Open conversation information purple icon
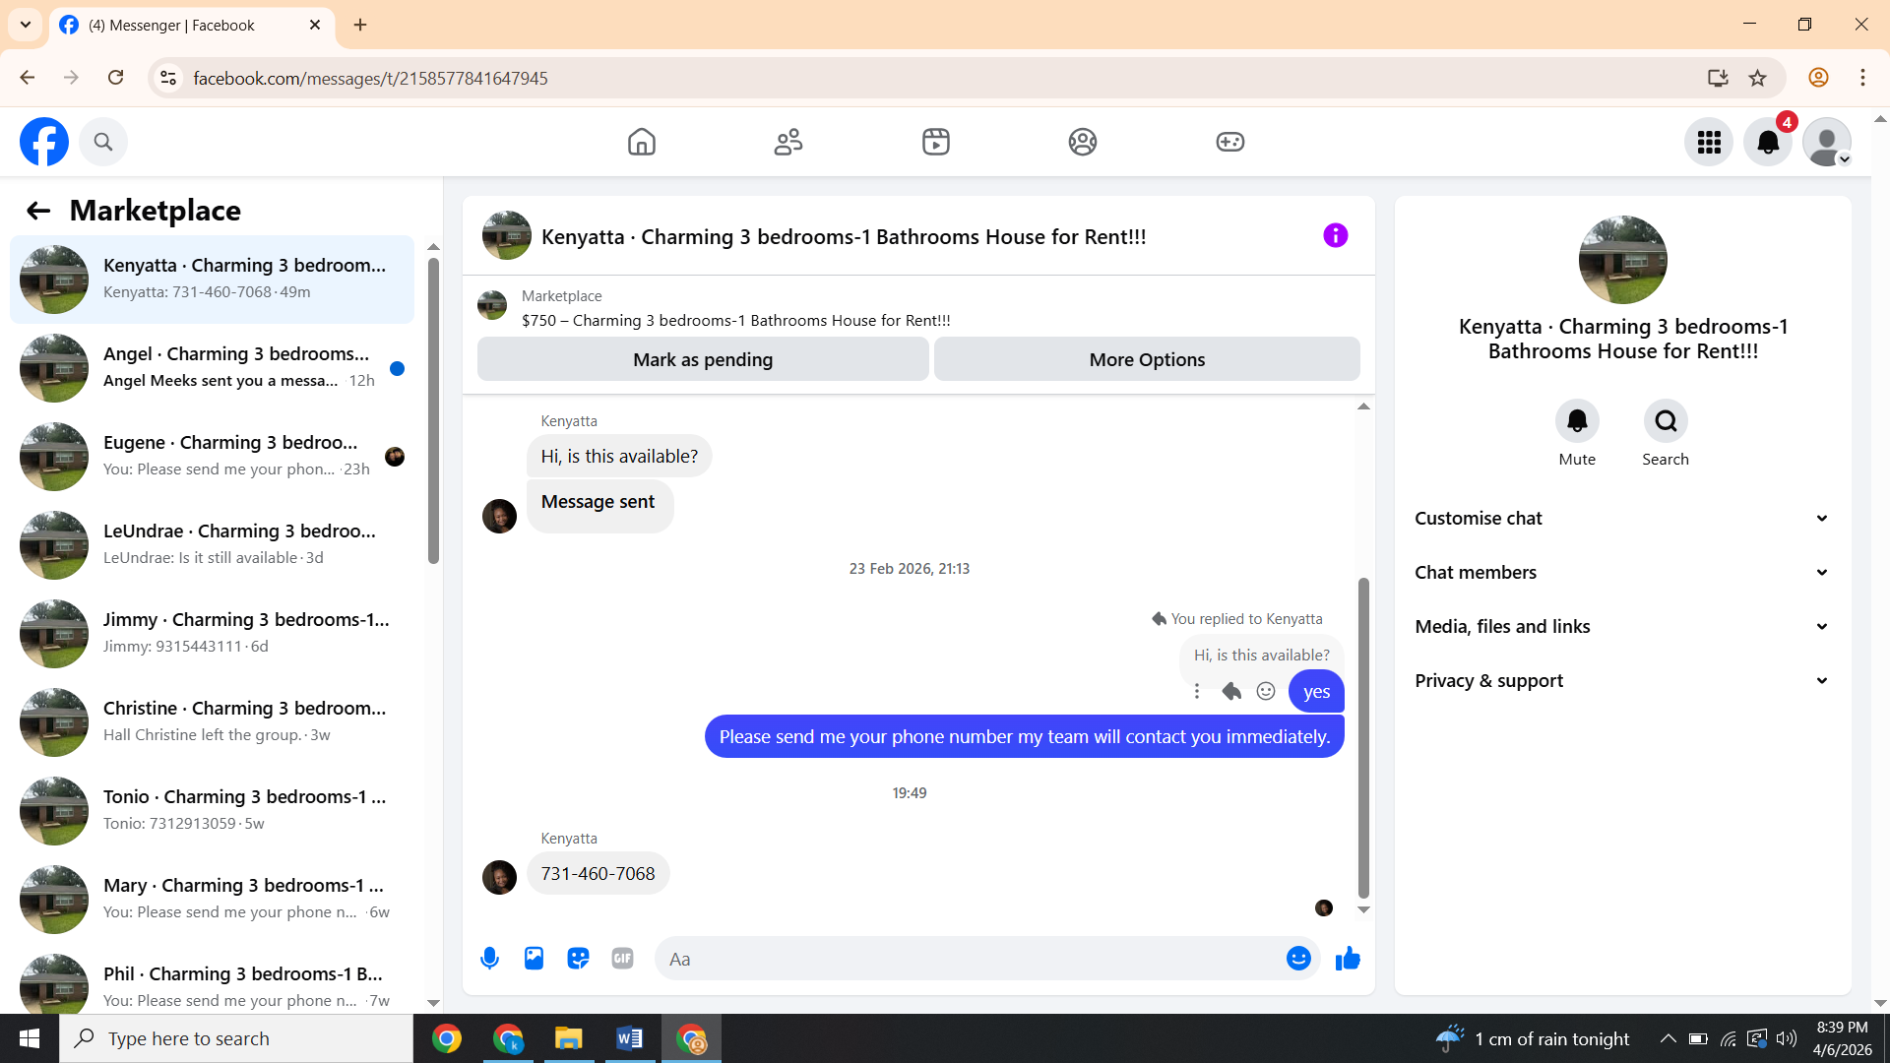This screenshot has height=1063, width=1890. point(1335,236)
